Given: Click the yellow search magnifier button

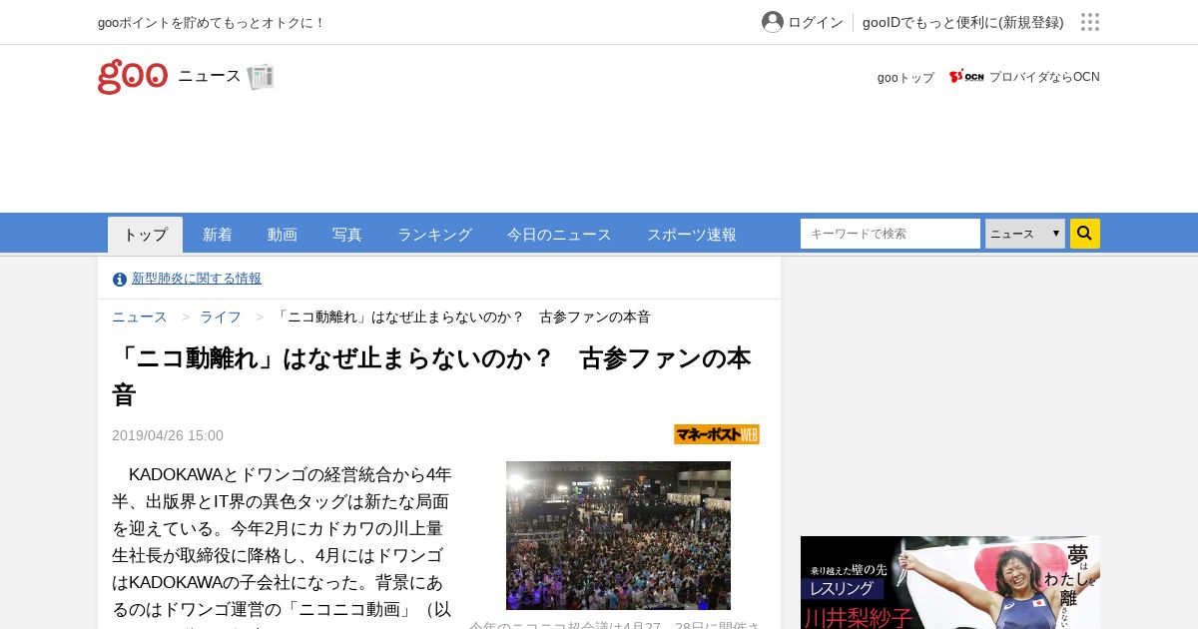Looking at the screenshot, I should (x=1085, y=234).
